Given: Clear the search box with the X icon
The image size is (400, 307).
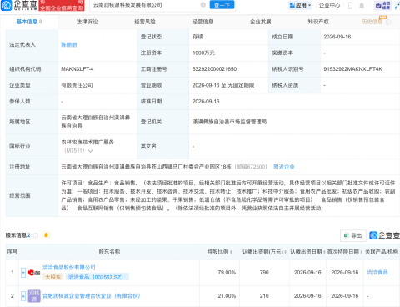Looking at the screenshot, I should [x=203, y=5].
